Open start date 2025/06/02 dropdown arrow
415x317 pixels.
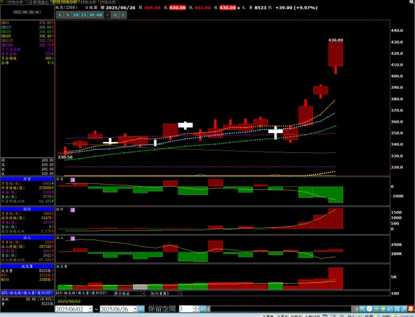(90, 309)
